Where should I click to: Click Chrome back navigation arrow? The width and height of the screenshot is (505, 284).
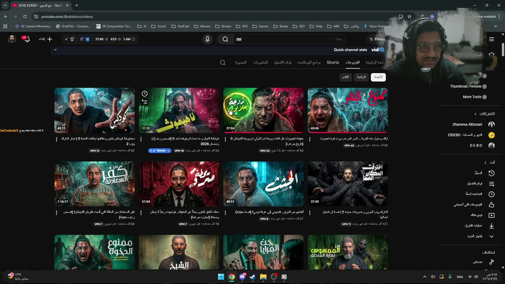pos(6,17)
